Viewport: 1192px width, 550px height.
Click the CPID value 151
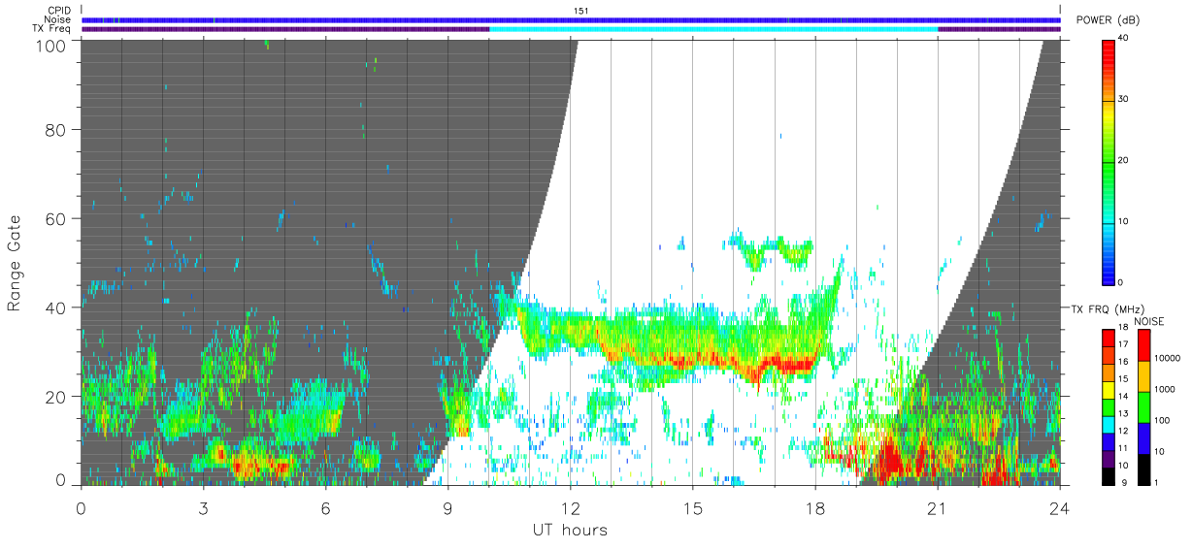[580, 11]
